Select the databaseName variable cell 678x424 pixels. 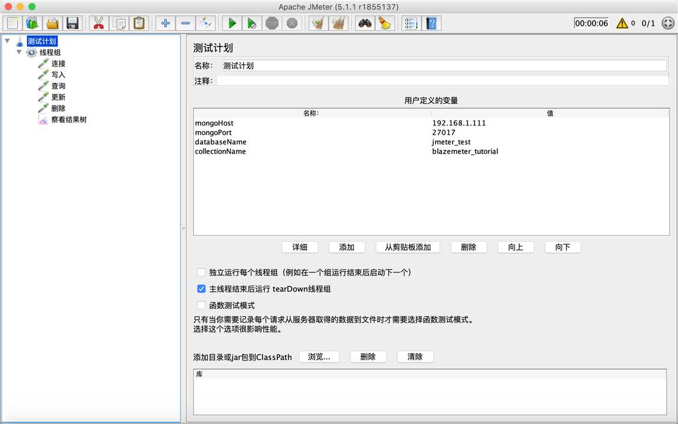312,142
